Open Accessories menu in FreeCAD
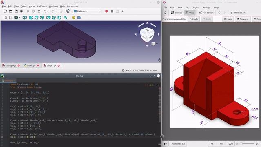 (x=73, y=6)
